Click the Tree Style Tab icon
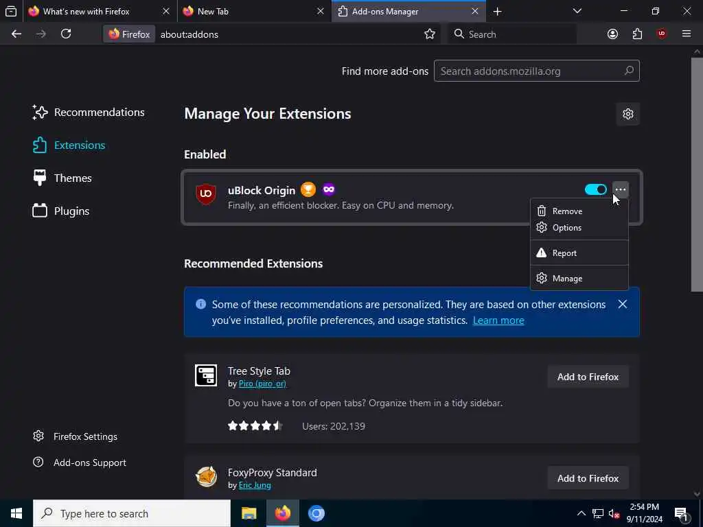This screenshot has width=703, height=527. pyautogui.click(x=206, y=375)
